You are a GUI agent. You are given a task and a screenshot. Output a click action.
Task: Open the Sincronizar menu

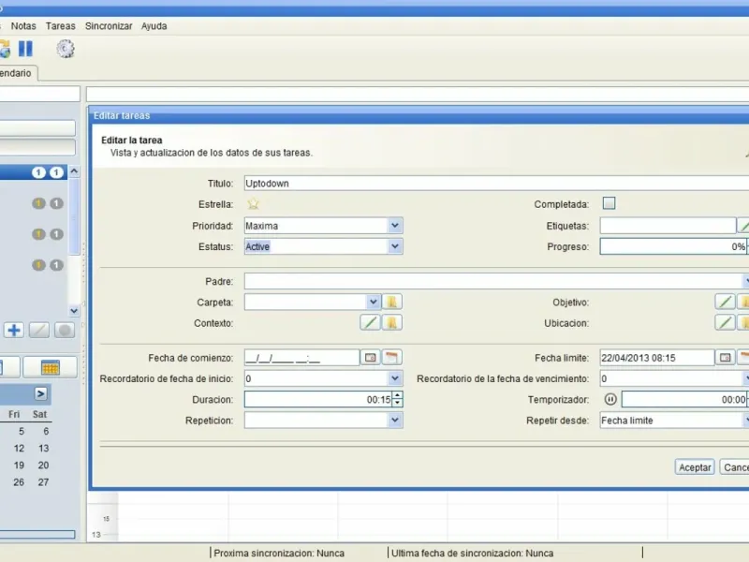pyautogui.click(x=108, y=26)
